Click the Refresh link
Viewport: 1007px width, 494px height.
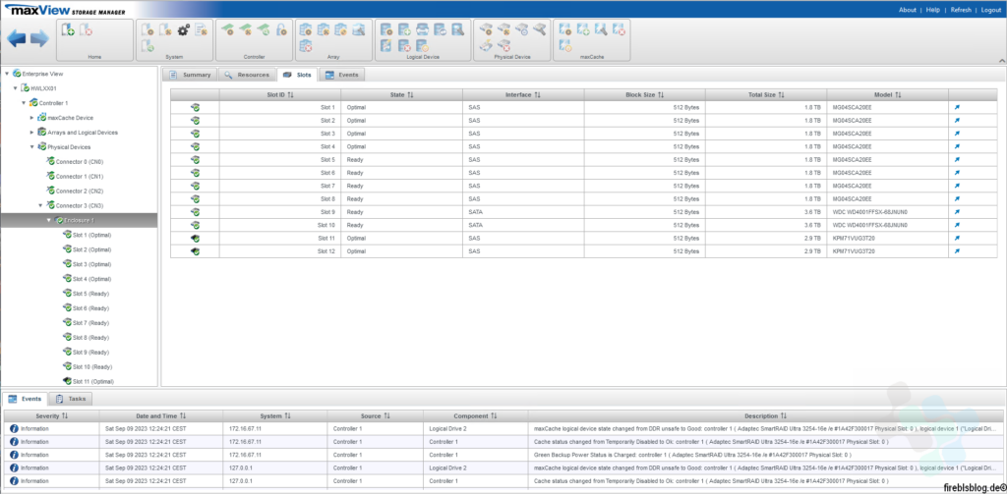[961, 10]
